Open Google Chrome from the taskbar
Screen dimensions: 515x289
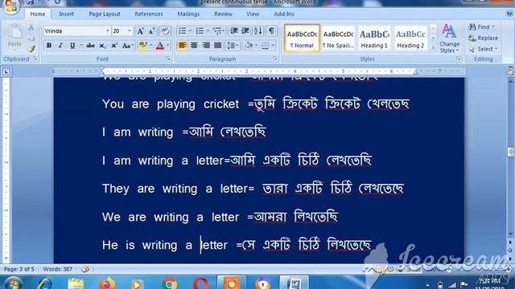170,283
